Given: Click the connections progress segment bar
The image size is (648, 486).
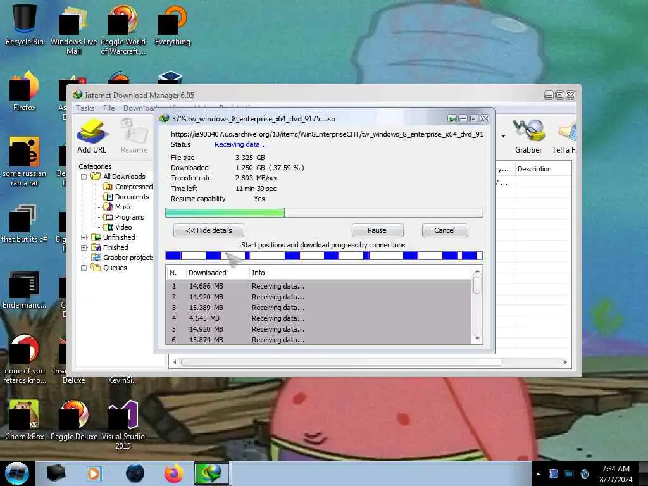Looking at the screenshot, I should point(324,256).
